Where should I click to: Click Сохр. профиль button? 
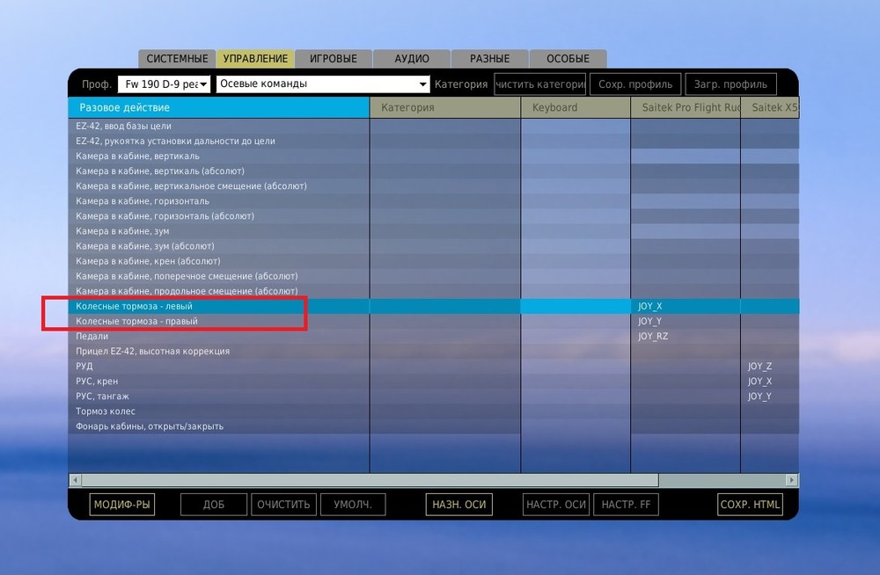pos(635,84)
